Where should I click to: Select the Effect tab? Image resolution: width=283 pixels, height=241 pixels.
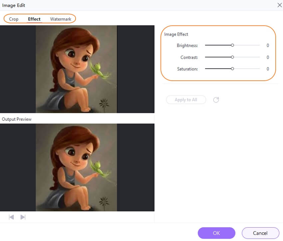[34, 19]
